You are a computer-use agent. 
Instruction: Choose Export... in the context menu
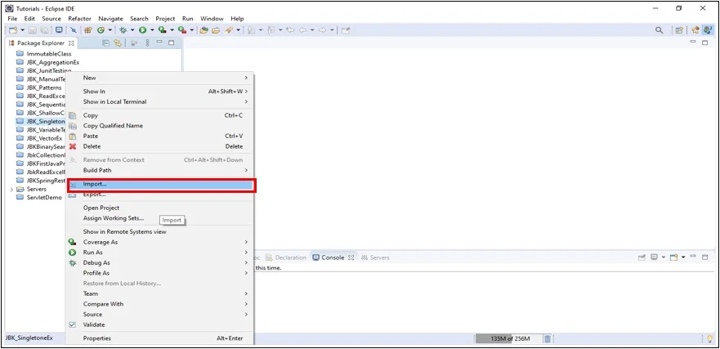pos(159,195)
